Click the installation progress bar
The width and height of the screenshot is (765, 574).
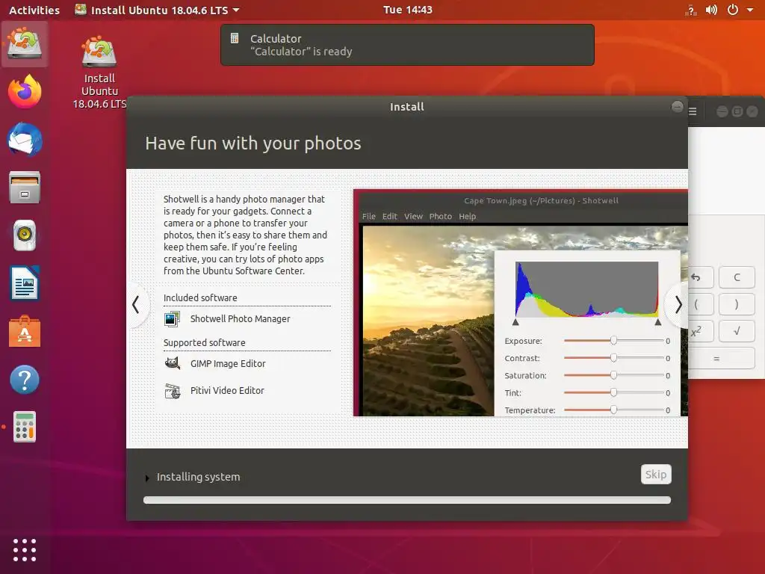[407, 500]
